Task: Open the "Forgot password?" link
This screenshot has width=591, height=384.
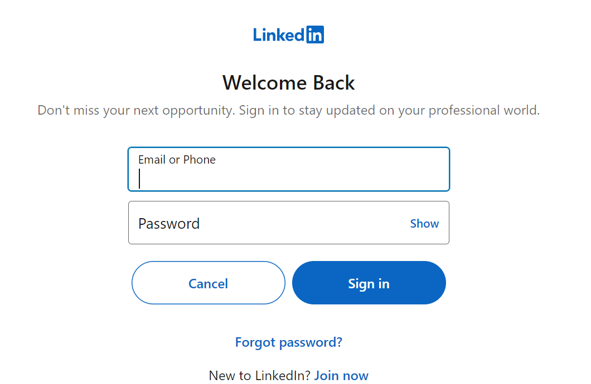Action: point(289,342)
